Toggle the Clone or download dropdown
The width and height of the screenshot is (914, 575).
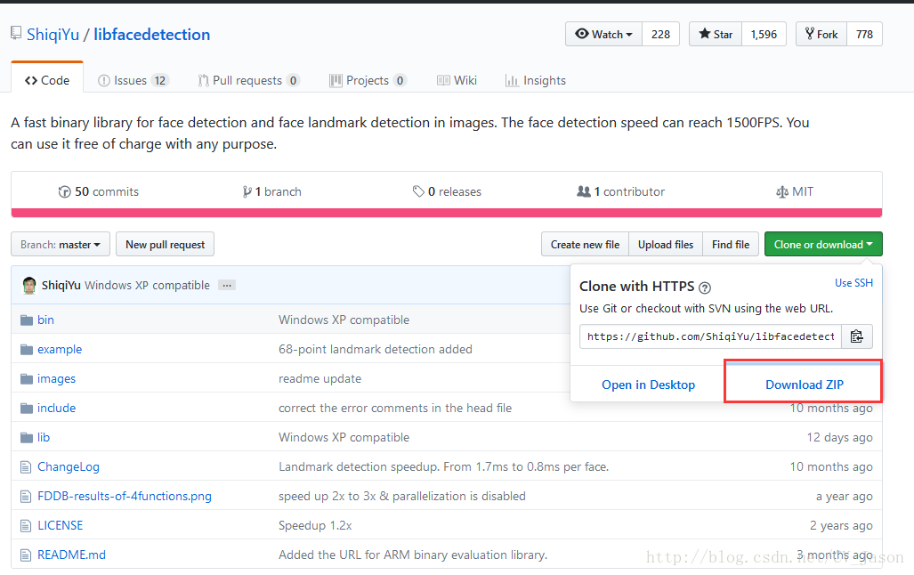[x=823, y=245]
